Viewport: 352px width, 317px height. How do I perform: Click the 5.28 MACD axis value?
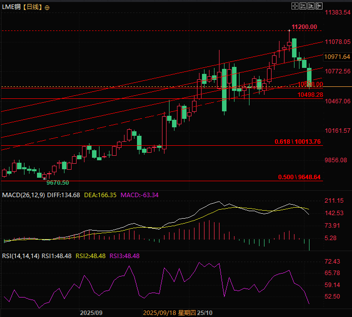pyautogui.click(x=330, y=238)
